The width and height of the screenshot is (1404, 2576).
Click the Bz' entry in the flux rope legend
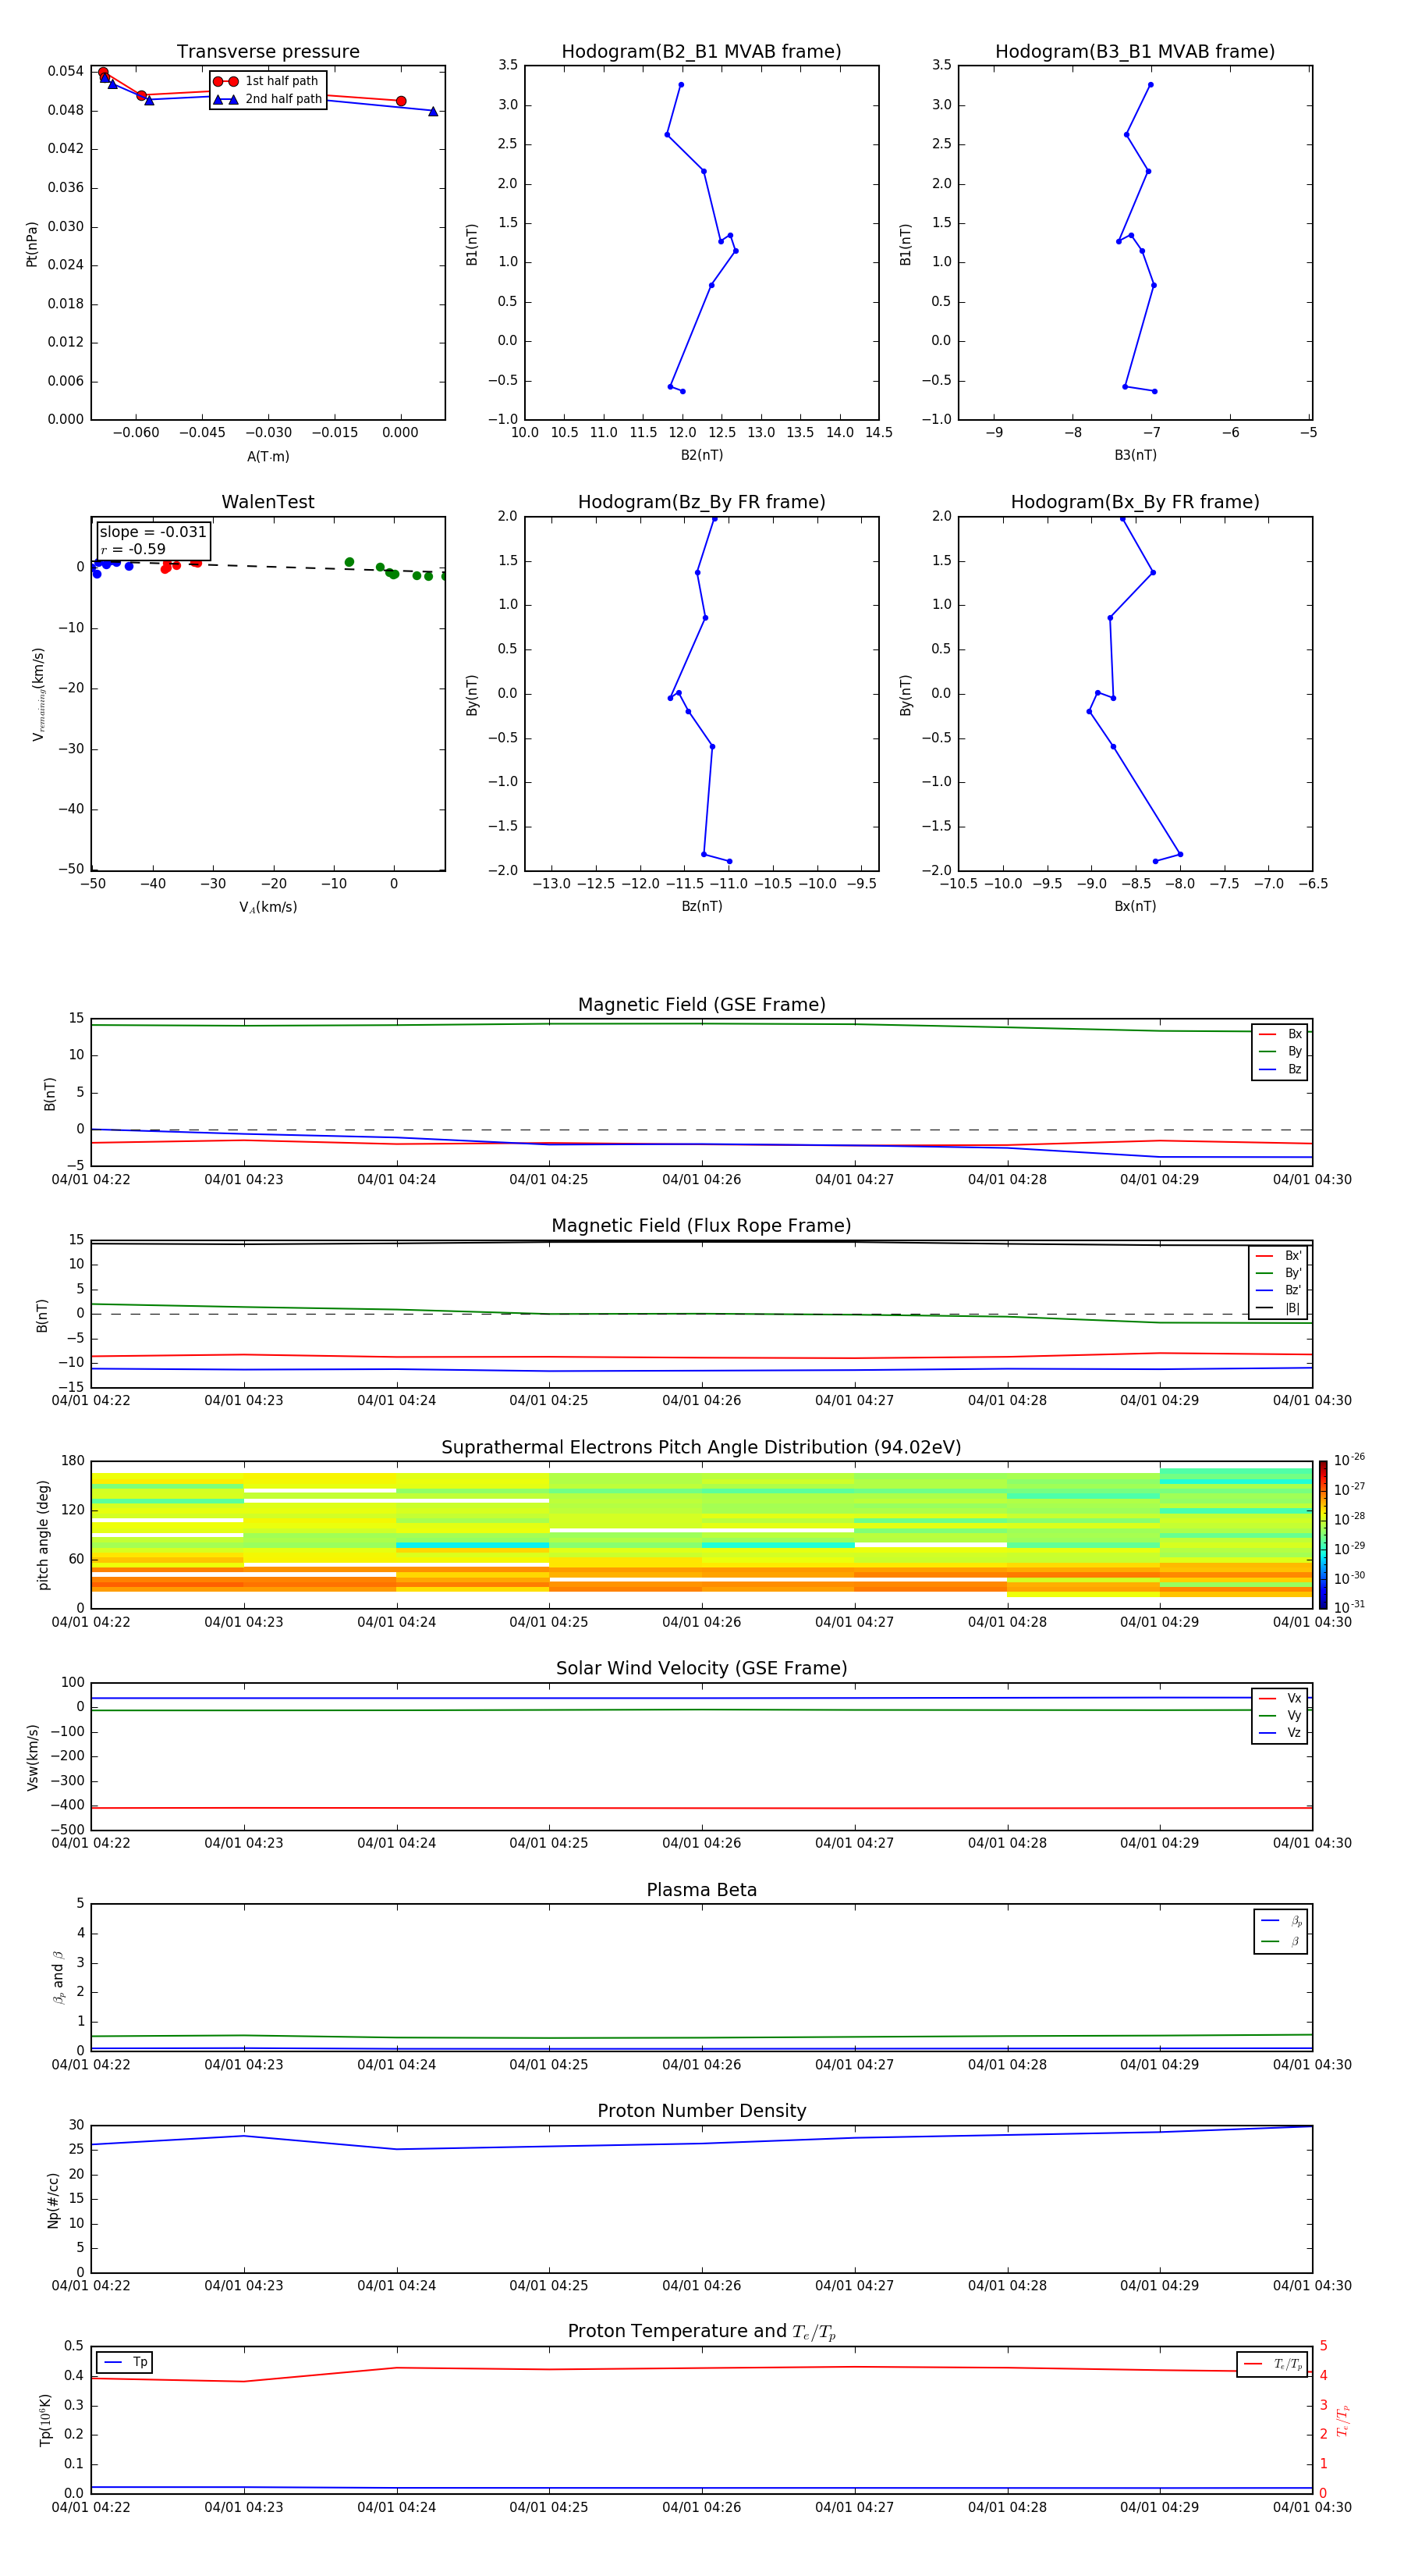[1279, 1290]
